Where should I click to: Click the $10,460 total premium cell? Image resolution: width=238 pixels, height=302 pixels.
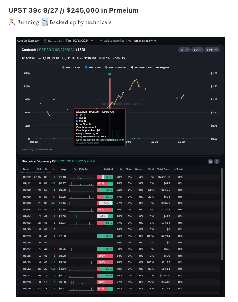[x=165, y=275]
